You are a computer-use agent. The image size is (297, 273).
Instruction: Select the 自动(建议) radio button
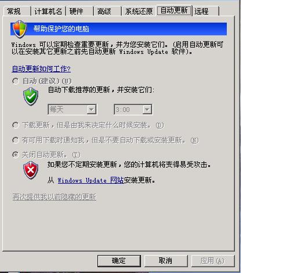point(16,81)
